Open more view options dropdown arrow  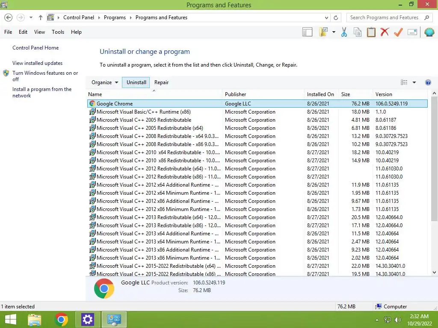coord(414,82)
